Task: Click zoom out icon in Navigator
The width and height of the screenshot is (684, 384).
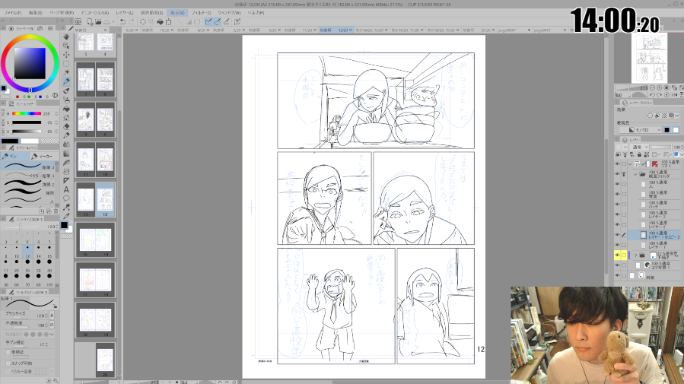Action: (652, 87)
